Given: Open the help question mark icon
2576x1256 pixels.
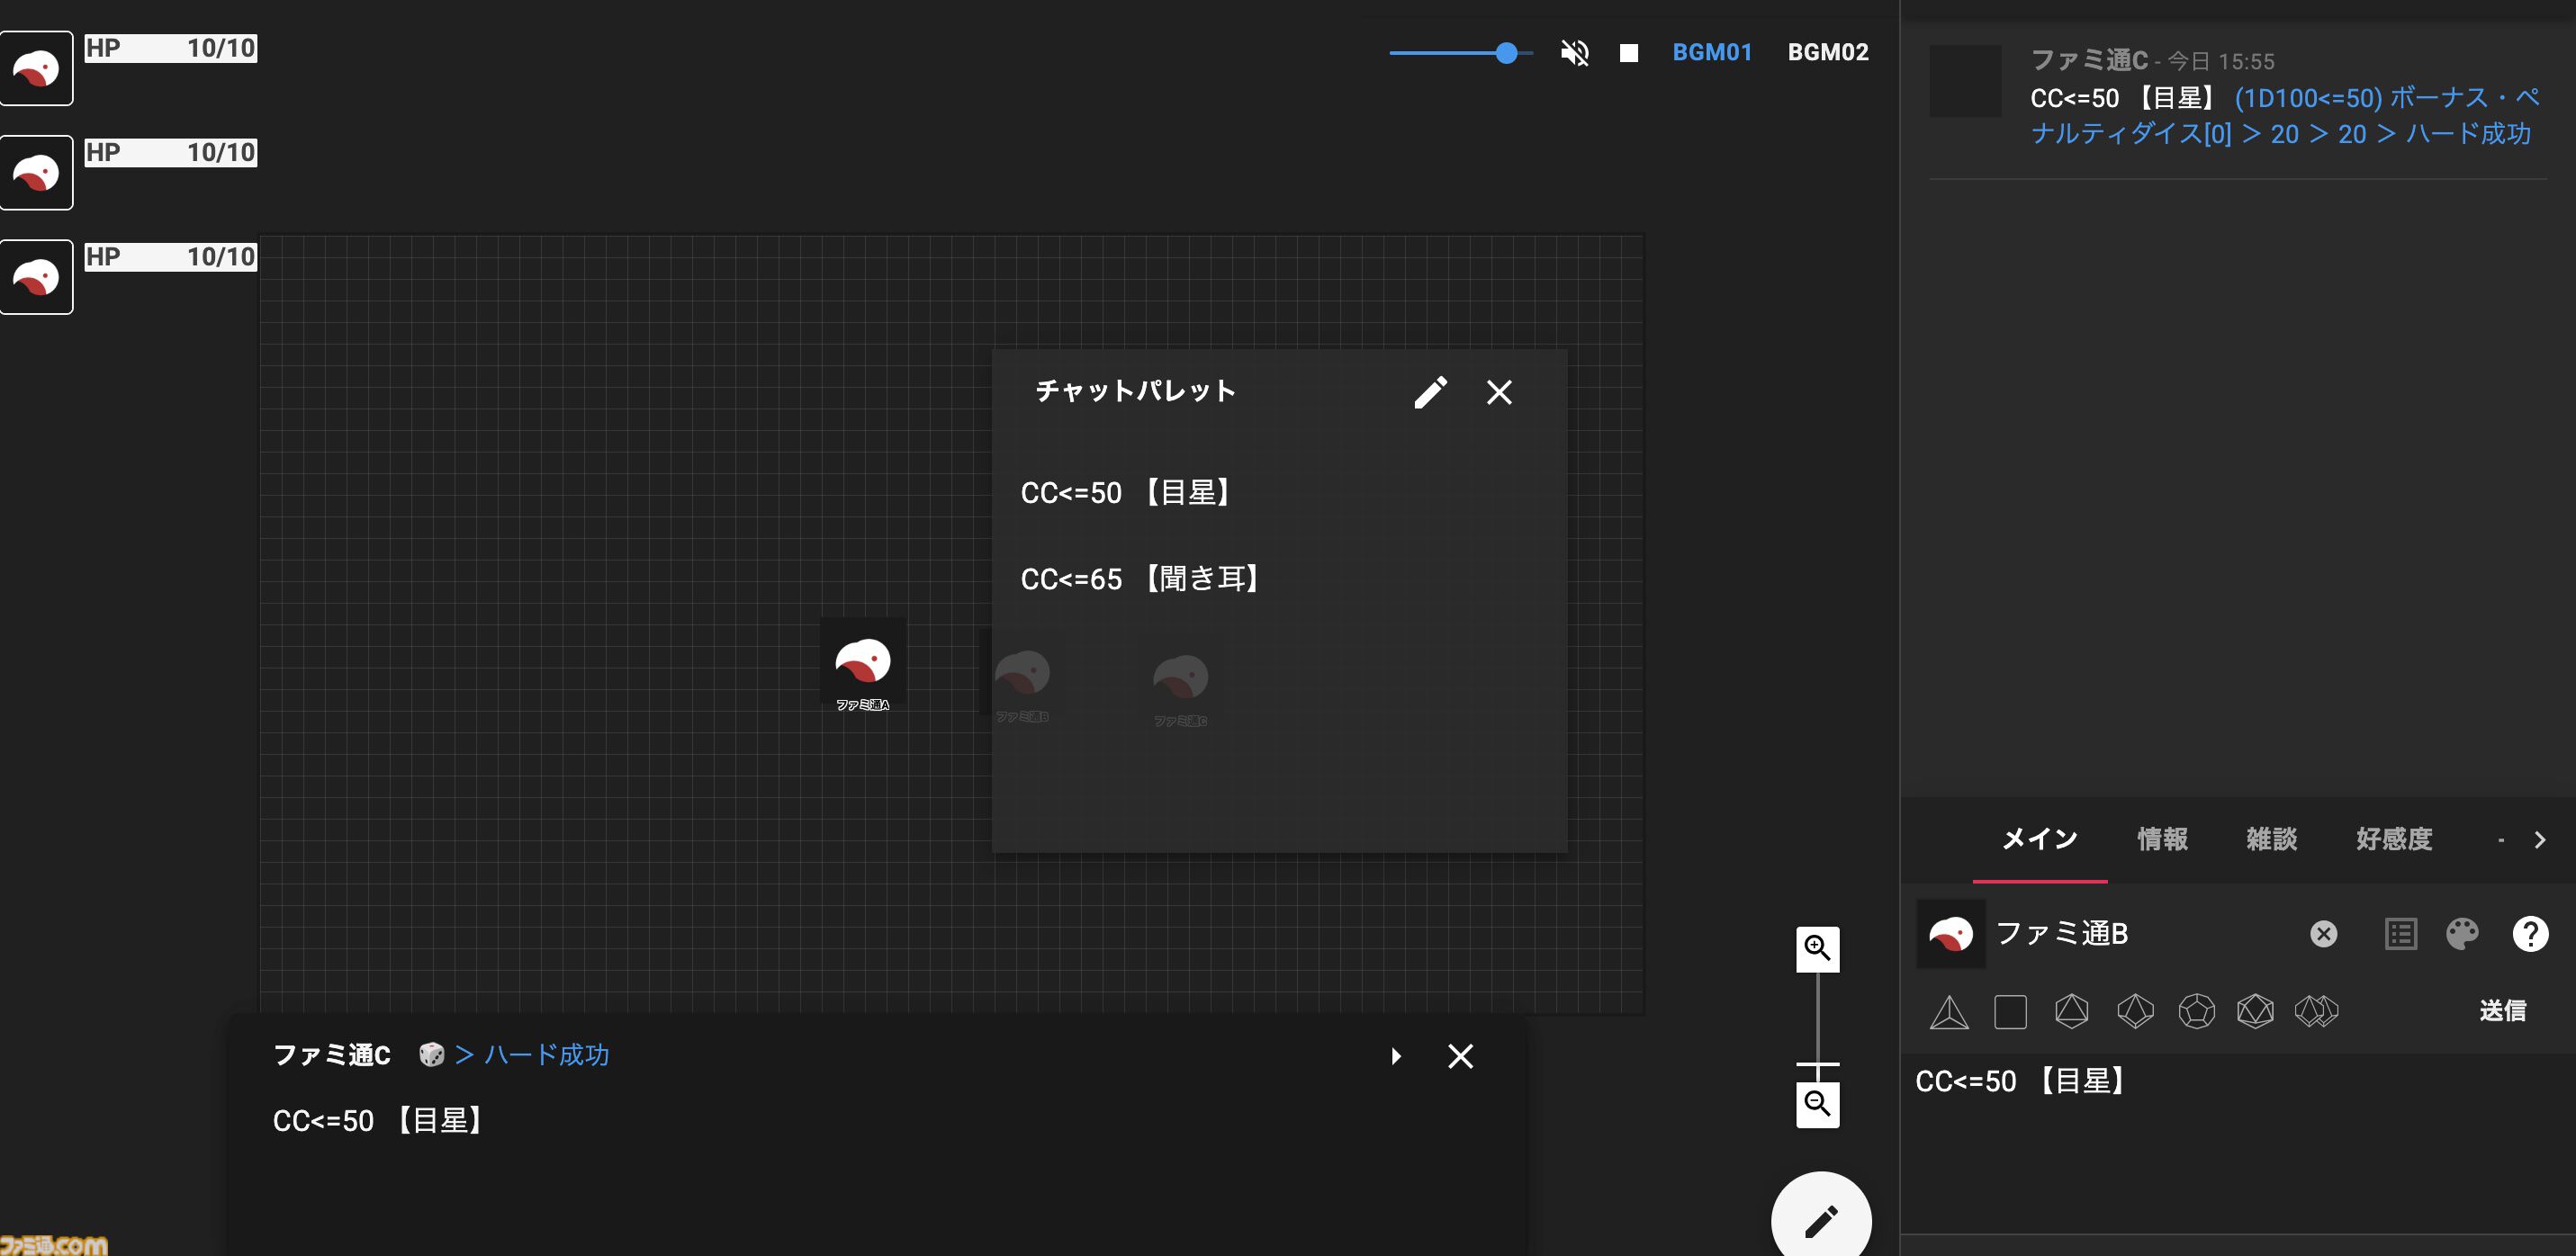Looking at the screenshot, I should click(2530, 934).
